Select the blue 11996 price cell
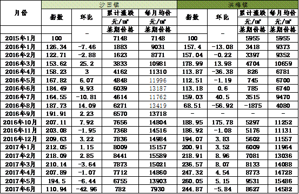Viewport: 299px width, 194px height. pos(158,80)
